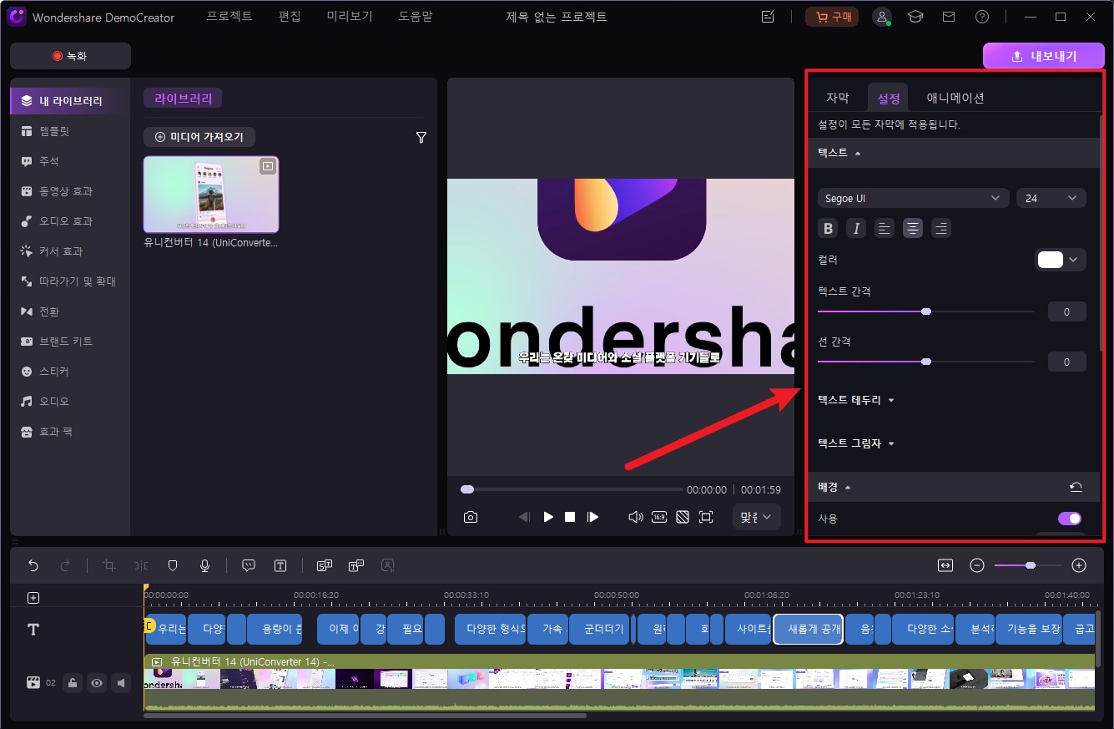Screen dimensions: 1114x729
Task: Open the 미리보기 menu
Action: 350,17
